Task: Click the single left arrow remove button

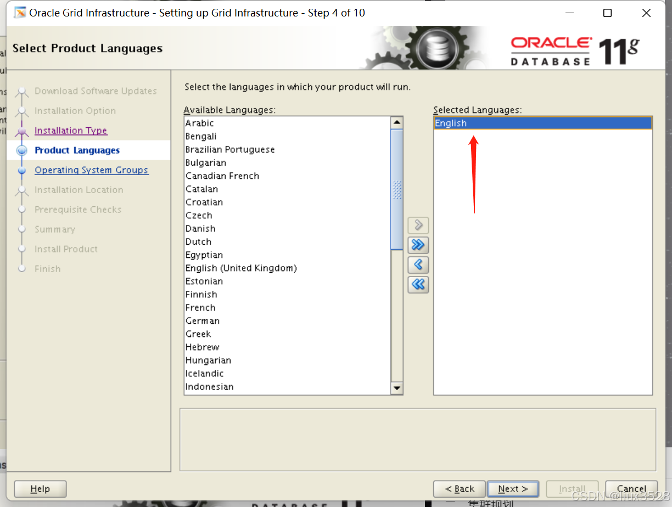Action: click(x=418, y=264)
